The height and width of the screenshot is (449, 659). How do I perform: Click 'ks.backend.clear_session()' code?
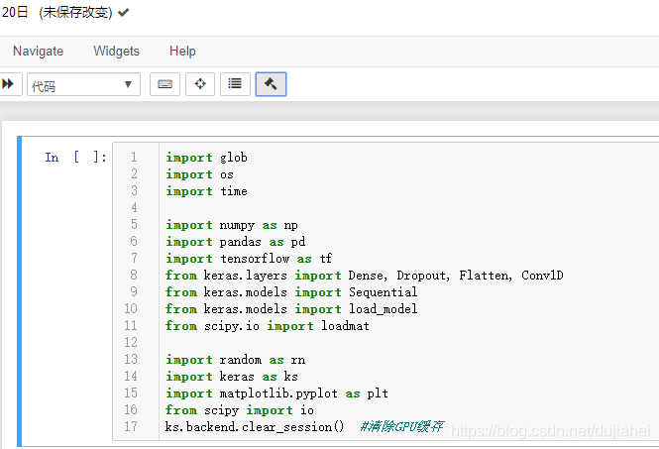pos(255,427)
